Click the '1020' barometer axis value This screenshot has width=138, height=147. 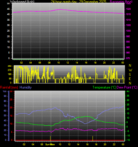[x=129, y=9]
